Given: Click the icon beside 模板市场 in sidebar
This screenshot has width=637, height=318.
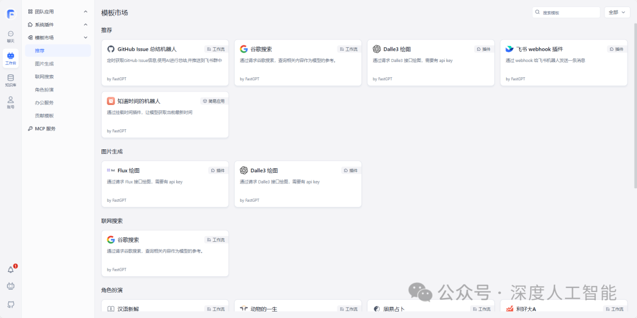Looking at the screenshot, I should point(30,38).
